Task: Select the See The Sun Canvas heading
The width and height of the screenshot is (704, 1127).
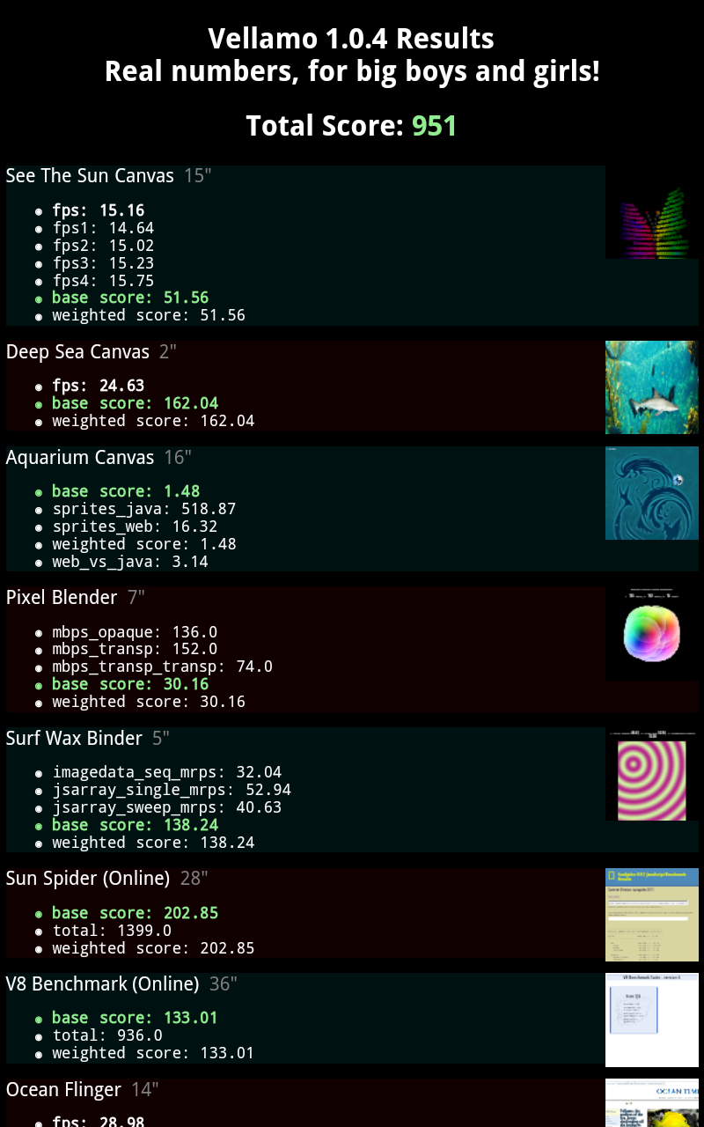Action: click(90, 176)
